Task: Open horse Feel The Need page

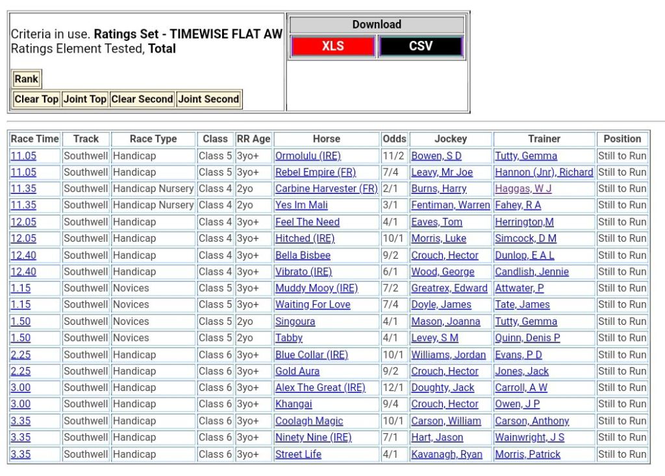Action: pyautogui.click(x=307, y=222)
